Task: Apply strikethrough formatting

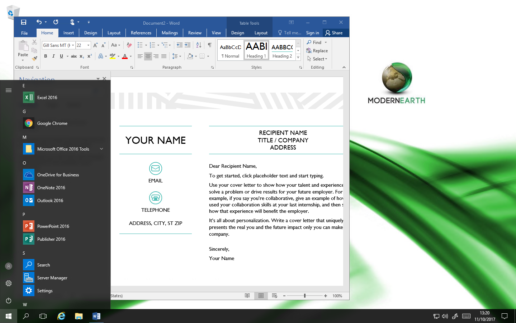Action: 74,56
